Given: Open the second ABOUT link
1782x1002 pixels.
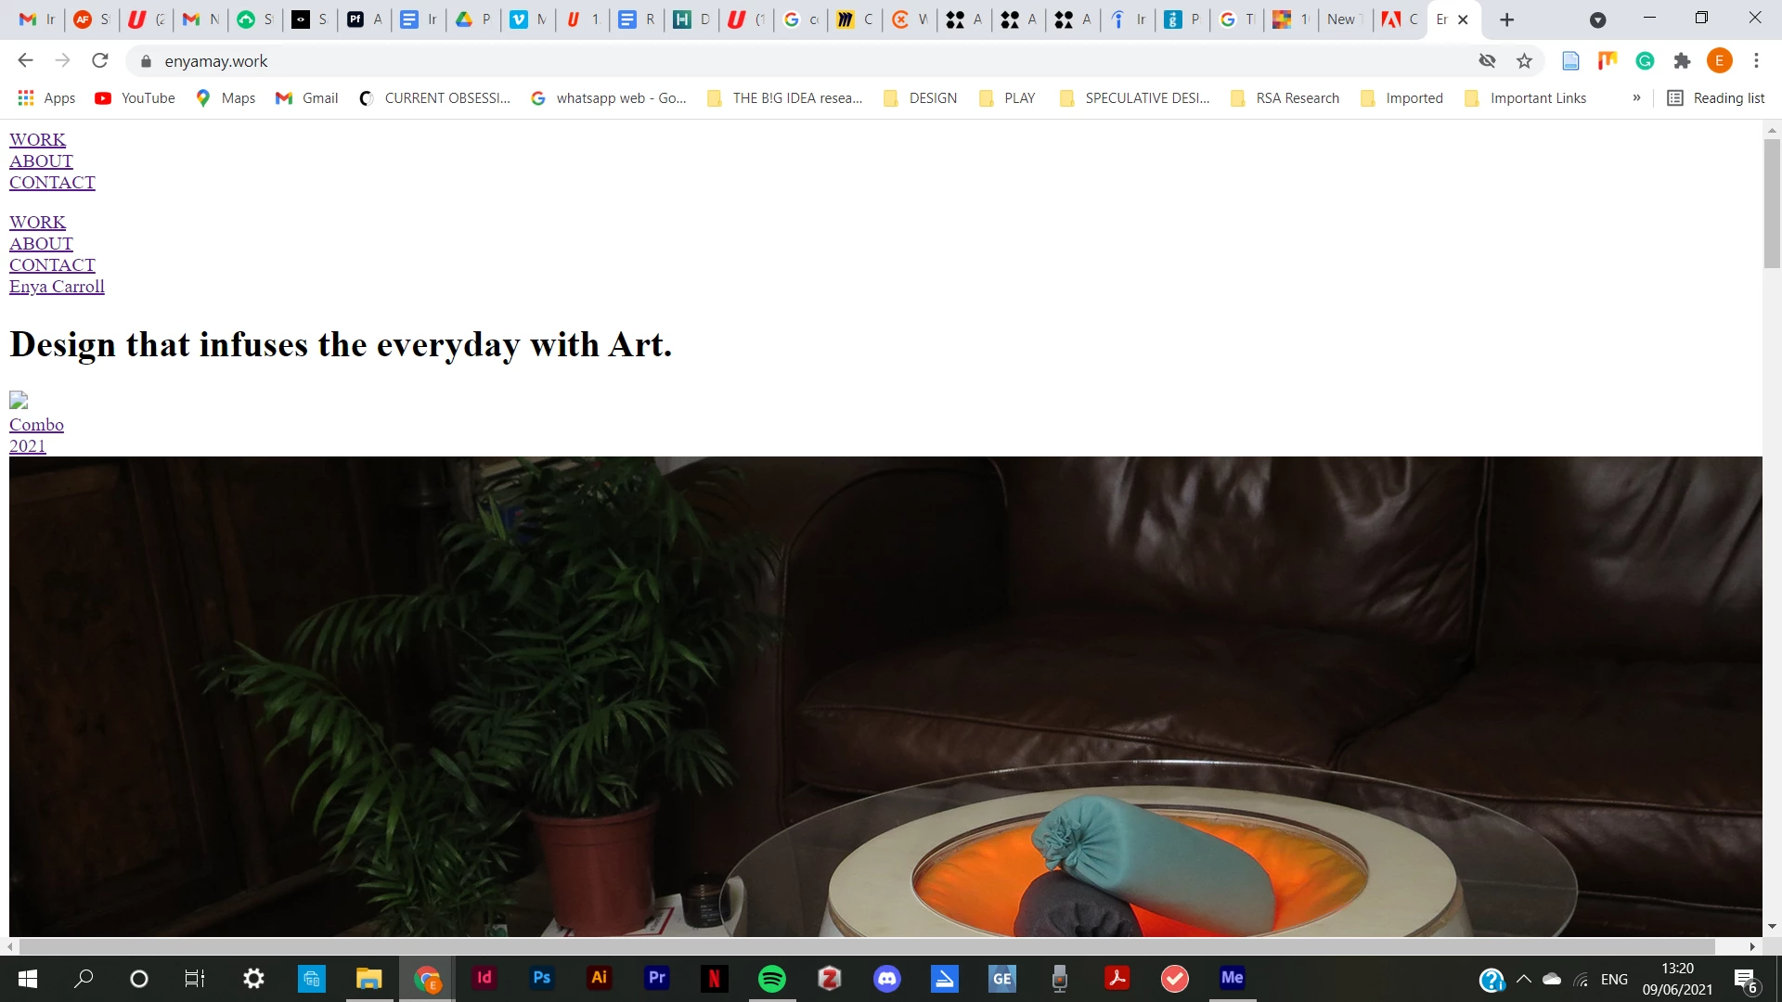Looking at the screenshot, I should click(41, 244).
